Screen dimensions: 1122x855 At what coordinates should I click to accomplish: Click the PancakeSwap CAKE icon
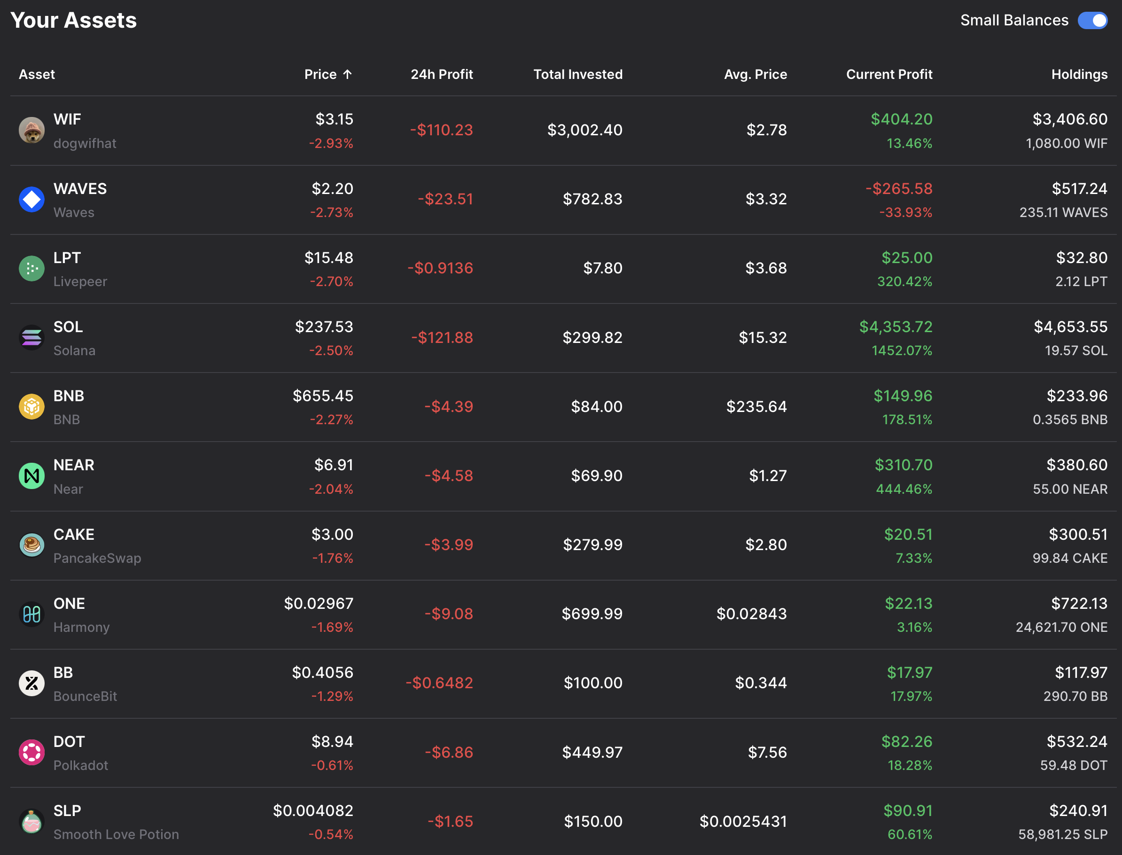[31, 545]
